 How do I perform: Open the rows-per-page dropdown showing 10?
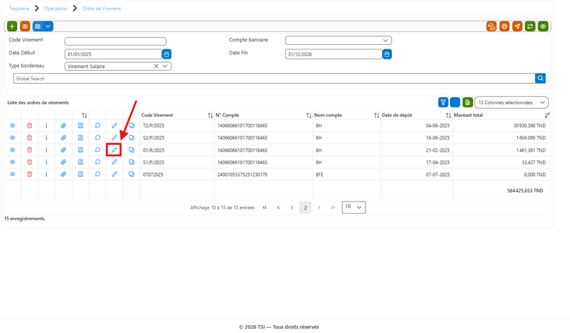coord(354,207)
